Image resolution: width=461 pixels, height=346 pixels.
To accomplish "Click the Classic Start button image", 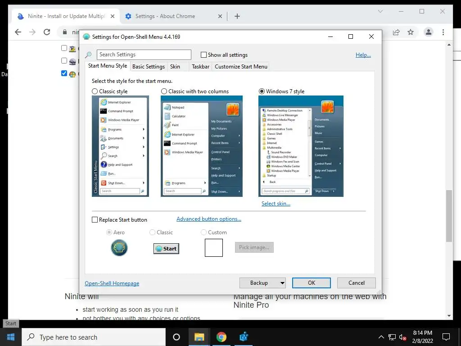I will pos(166,249).
